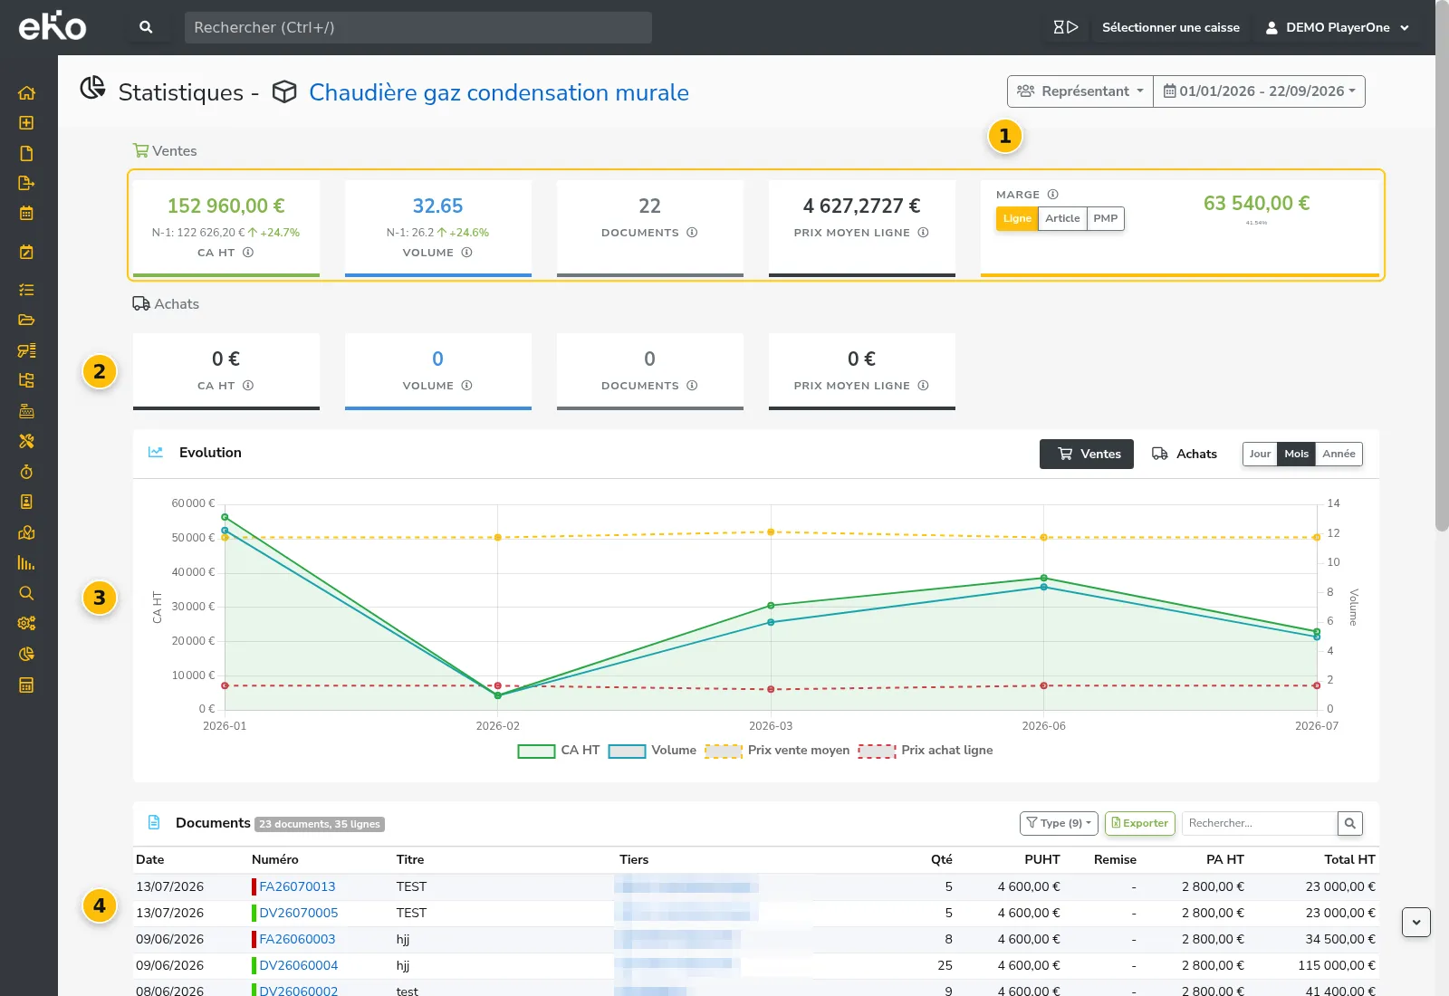
Task: Click the Total HT cell 115 000,00 €
Action: (x=1337, y=965)
